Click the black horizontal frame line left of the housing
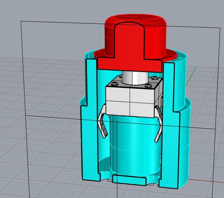224x198 pixels. (x=52, y=116)
